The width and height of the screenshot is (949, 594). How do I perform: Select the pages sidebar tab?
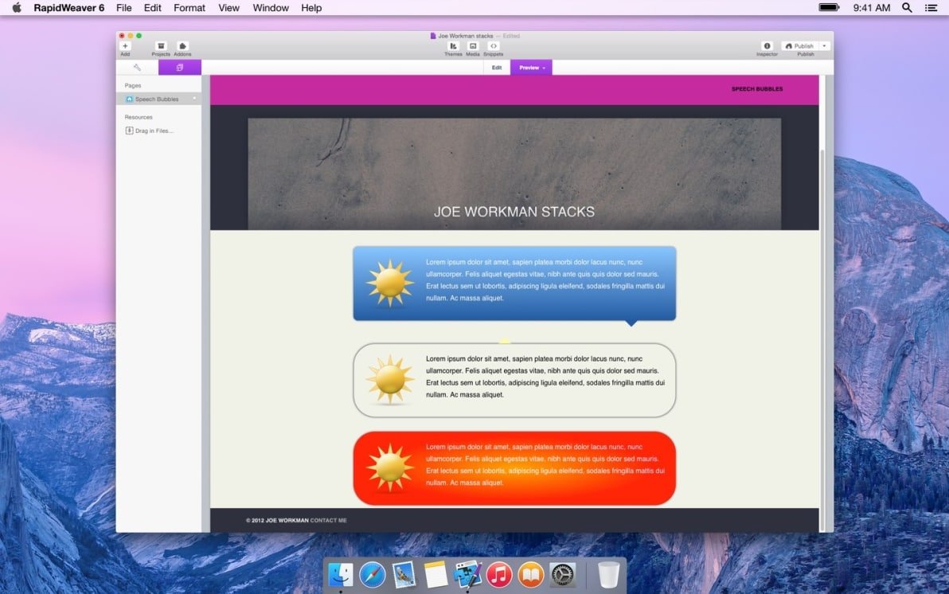180,68
